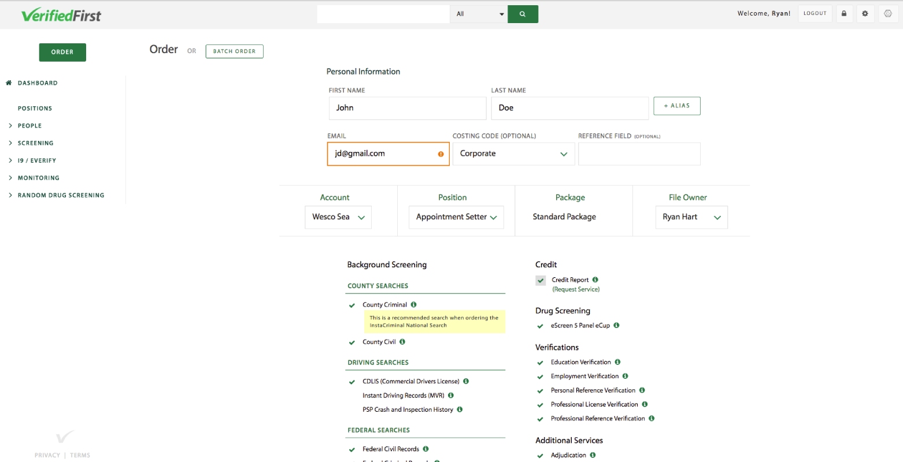Click the orange warning icon in Email field
This screenshot has width=903, height=462.
click(x=441, y=154)
